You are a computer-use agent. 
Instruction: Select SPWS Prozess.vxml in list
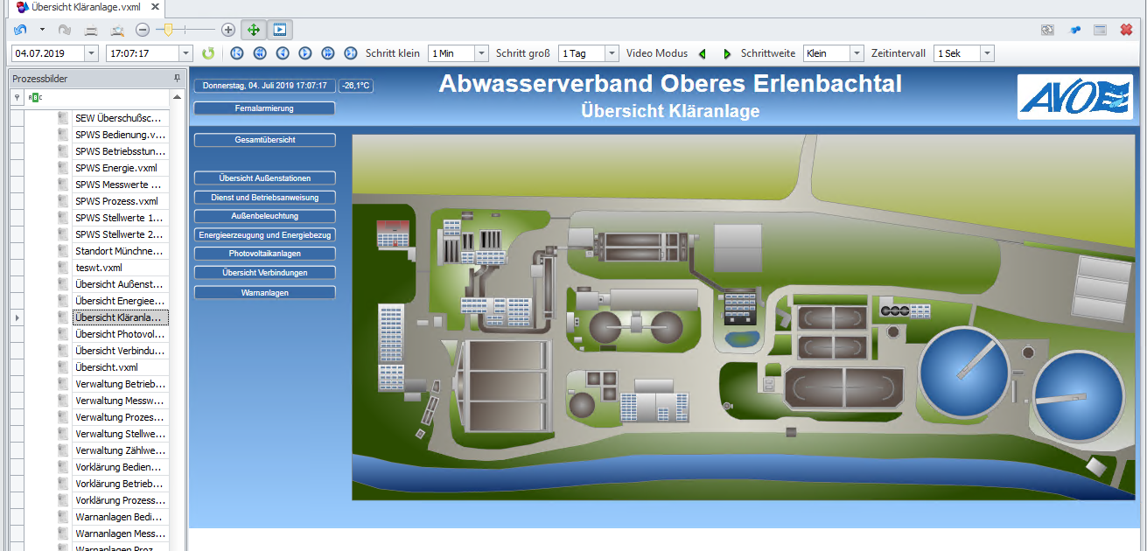point(121,201)
